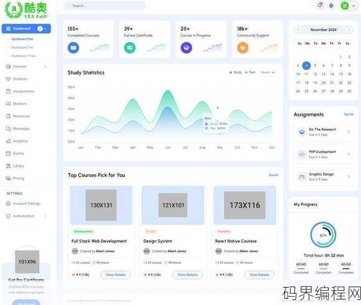
Task: Open React Native Course thumbnail
Action: pyautogui.click(x=245, y=205)
